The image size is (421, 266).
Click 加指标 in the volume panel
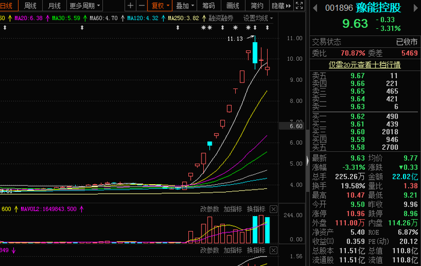click(x=233, y=209)
